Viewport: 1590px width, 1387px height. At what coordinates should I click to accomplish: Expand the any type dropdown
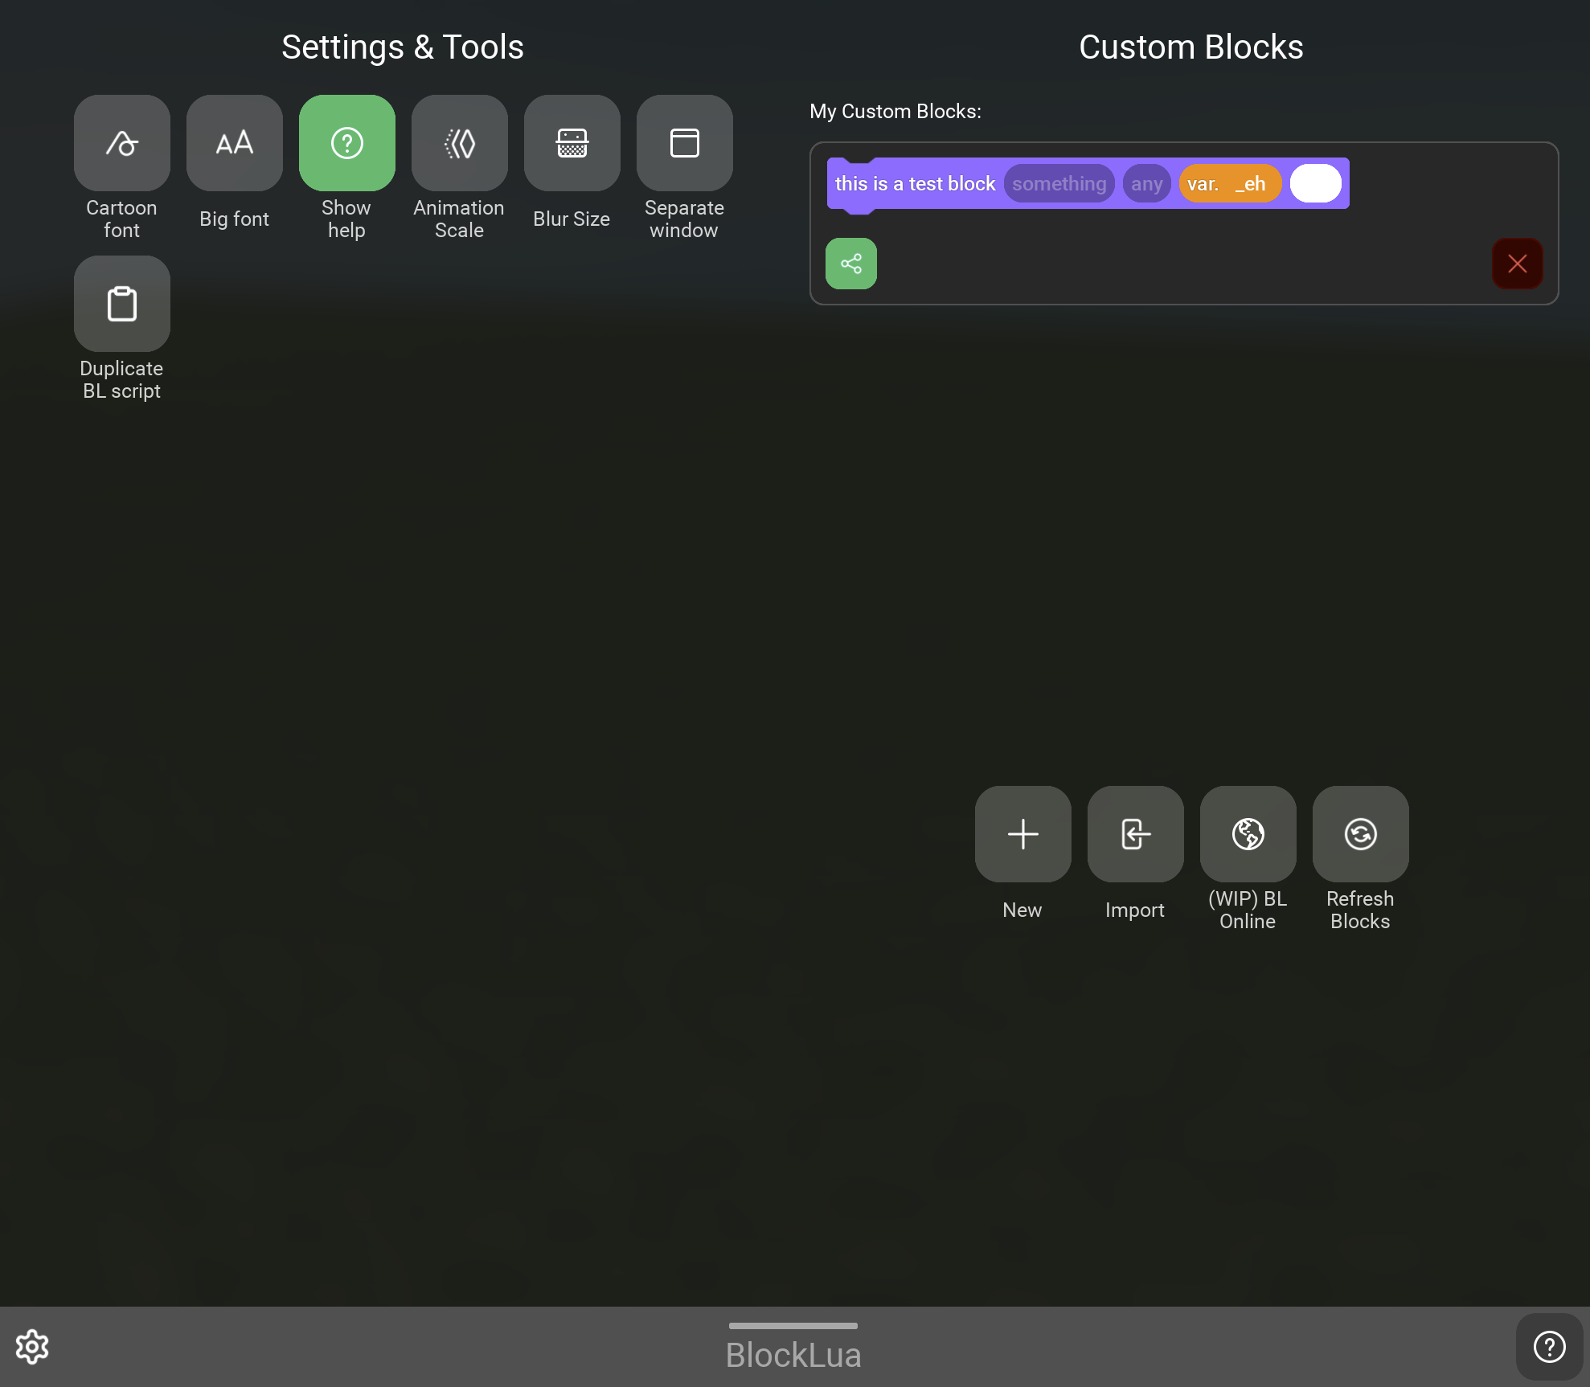click(x=1146, y=183)
